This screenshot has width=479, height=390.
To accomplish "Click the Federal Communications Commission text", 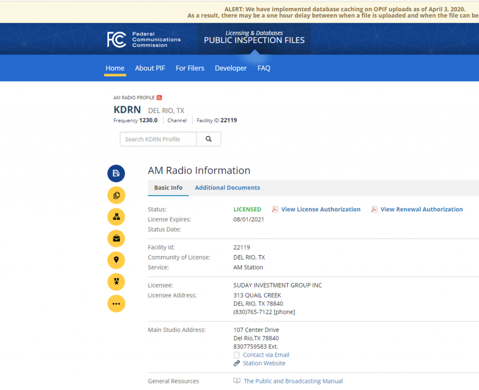I will point(156,40).
